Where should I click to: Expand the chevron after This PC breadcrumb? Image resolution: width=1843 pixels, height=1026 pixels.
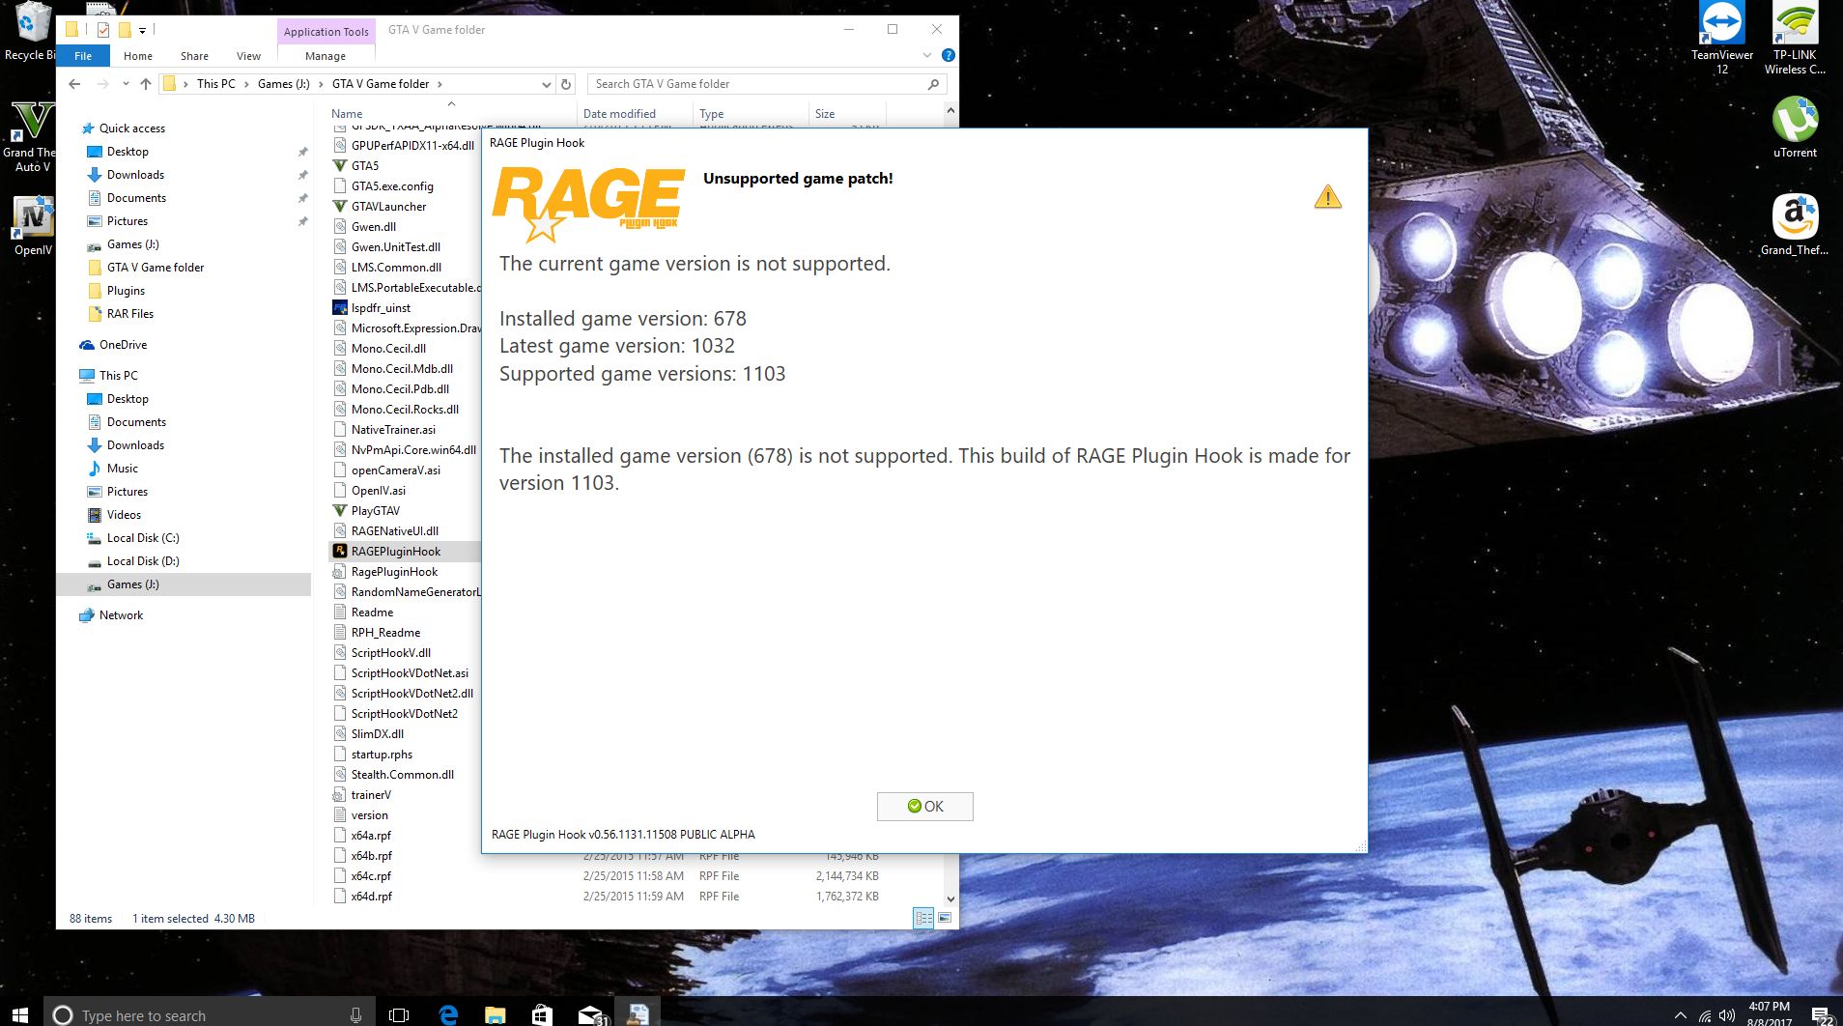[x=246, y=84]
